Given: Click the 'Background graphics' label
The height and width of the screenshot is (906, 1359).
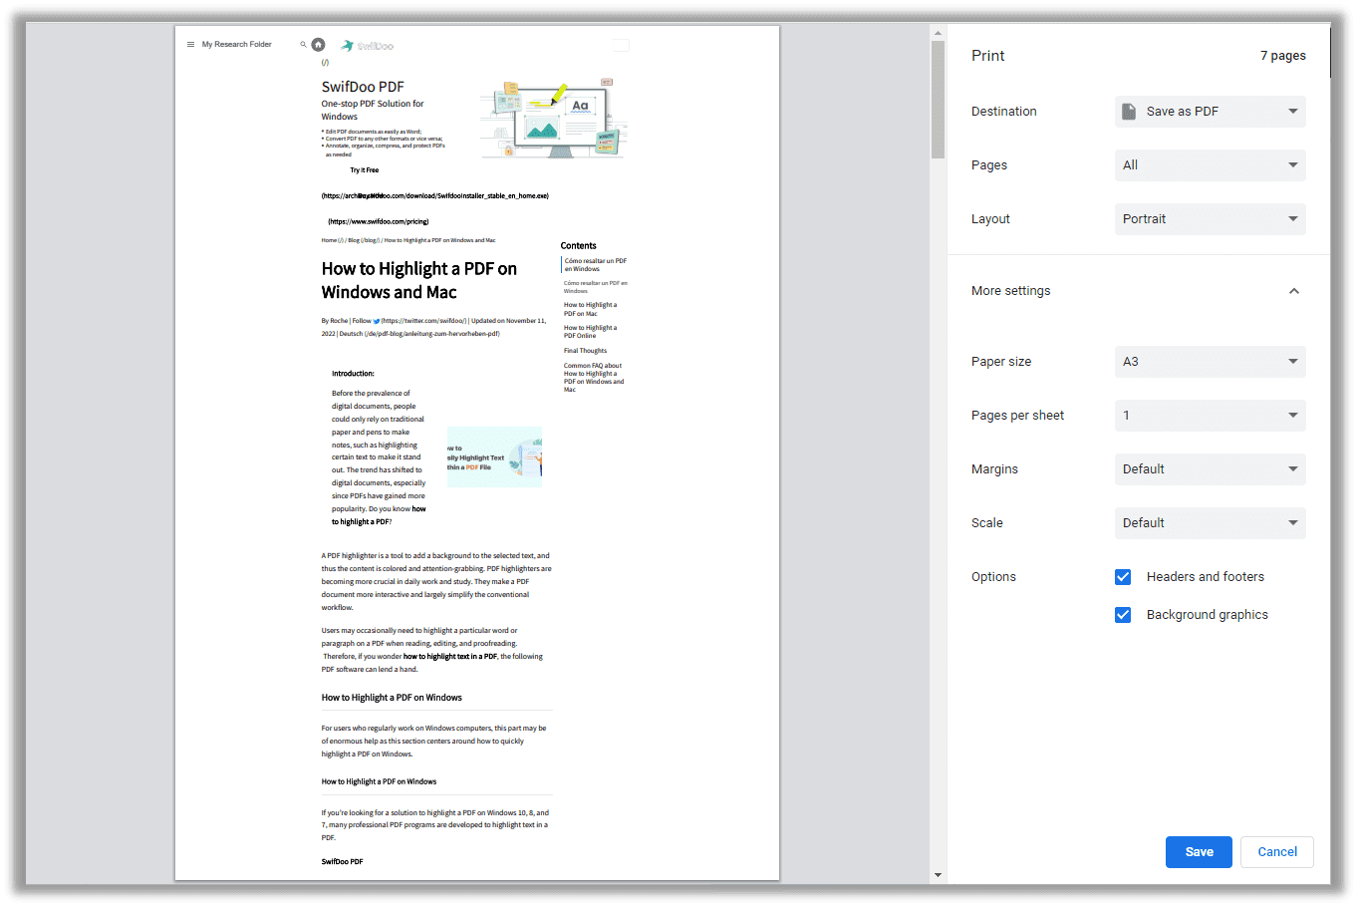Looking at the screenshot, I should pyautogui.click(x=1208, y=615).
